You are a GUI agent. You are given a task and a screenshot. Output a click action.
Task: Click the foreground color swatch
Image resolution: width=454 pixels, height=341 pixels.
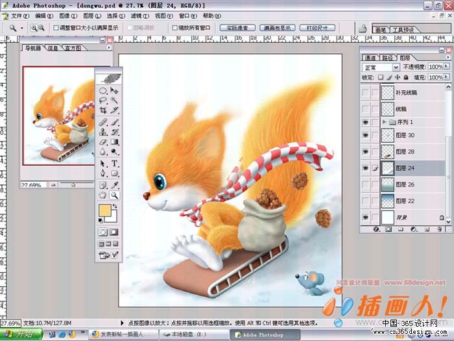(104, 210)
